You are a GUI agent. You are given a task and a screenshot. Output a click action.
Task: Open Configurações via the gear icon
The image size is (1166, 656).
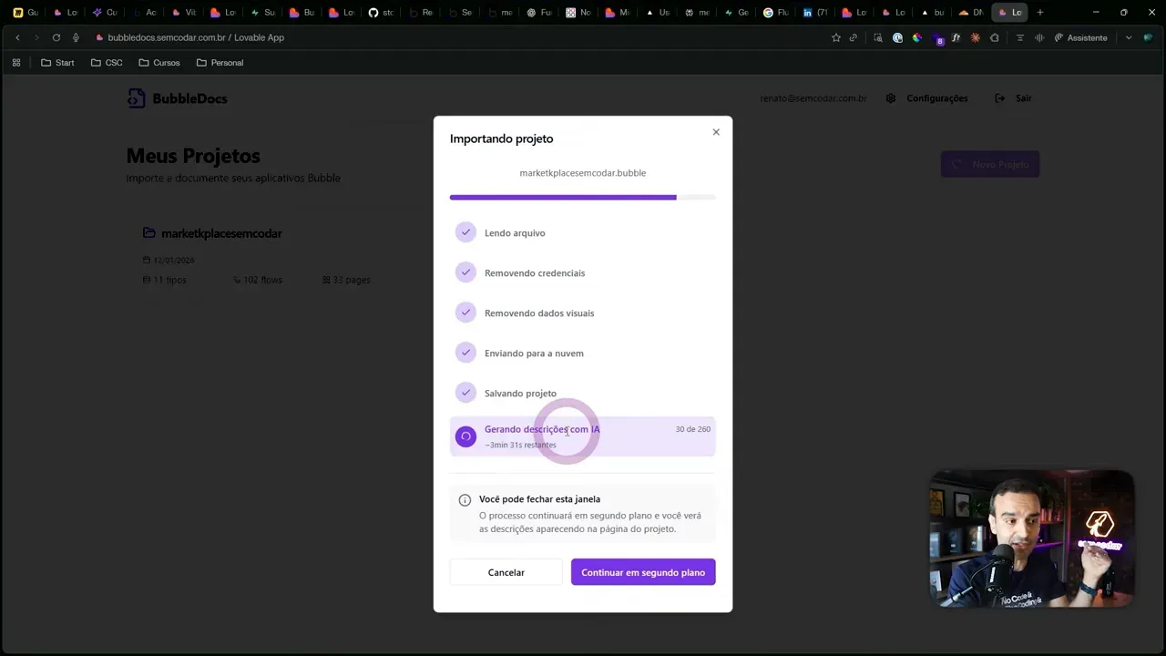891,98
